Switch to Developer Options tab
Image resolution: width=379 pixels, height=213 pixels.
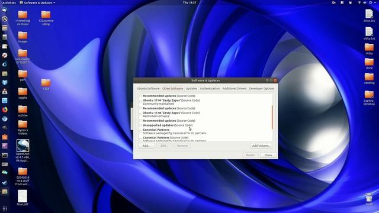click(262, 89)
